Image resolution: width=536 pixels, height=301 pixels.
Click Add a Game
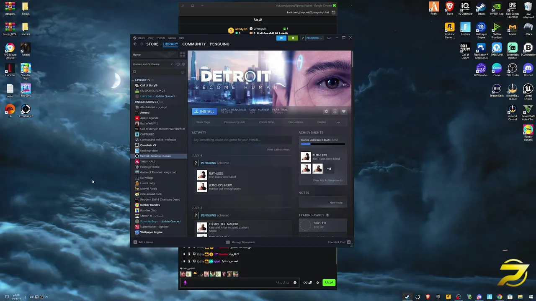[x=143, y=242]
